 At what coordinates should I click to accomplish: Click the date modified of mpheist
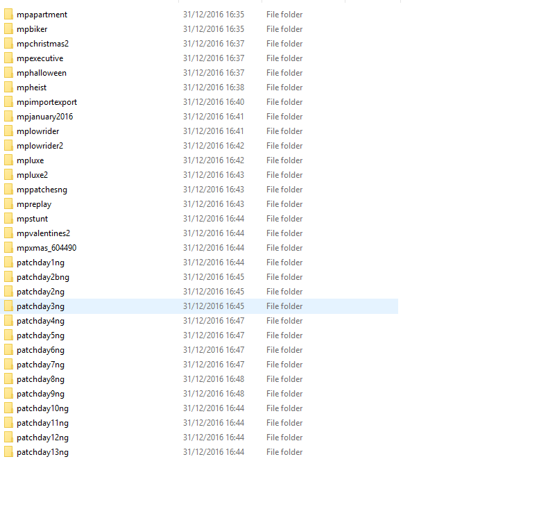pyautogui.click(x=214, y=88)
